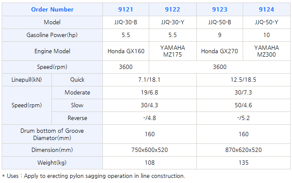This screenshot has height=183, width=292.
Task: Select the Linepull(kN) row label
Action: click(26, 80)
